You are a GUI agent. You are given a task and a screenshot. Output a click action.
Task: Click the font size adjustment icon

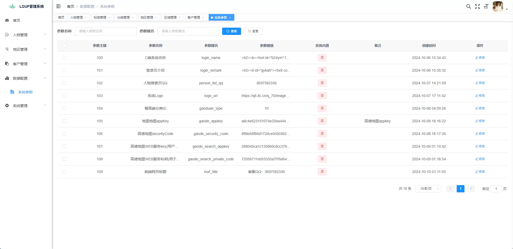click(486, 6)
